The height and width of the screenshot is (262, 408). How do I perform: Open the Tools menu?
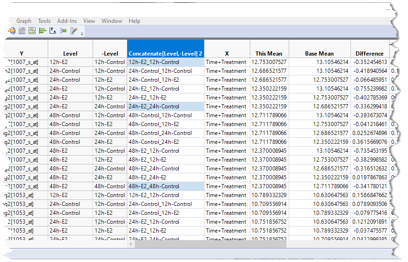(x=44, y=21)
